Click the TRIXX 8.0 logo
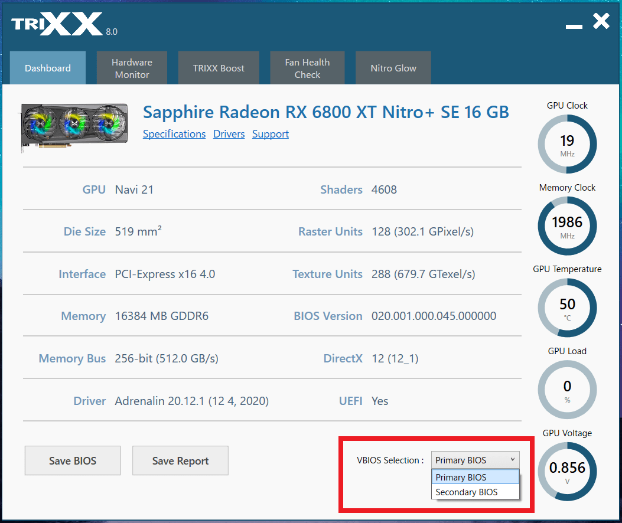The image size is (622, 523). tap(64, 24)
